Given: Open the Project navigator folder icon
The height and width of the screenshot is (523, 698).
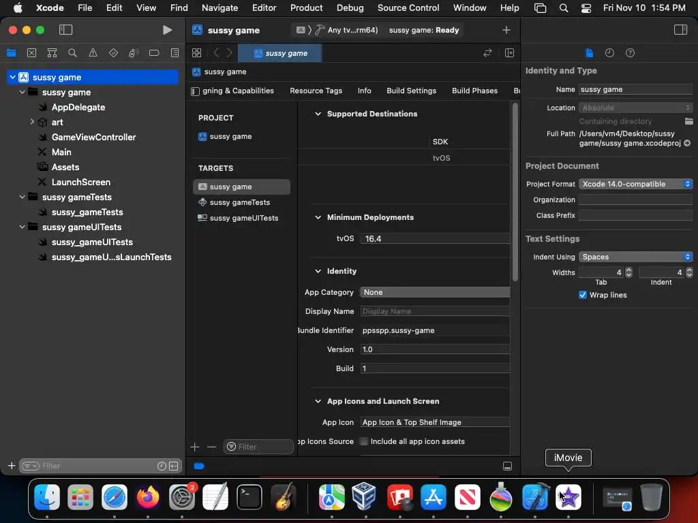Looking at the screenshot, I should click(11, 53).
